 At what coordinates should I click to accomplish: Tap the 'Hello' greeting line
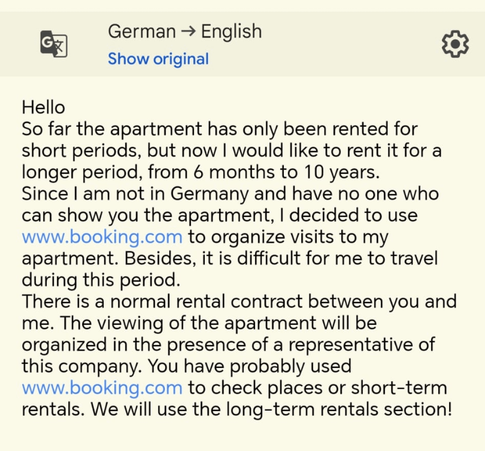[x=43, y=107]
